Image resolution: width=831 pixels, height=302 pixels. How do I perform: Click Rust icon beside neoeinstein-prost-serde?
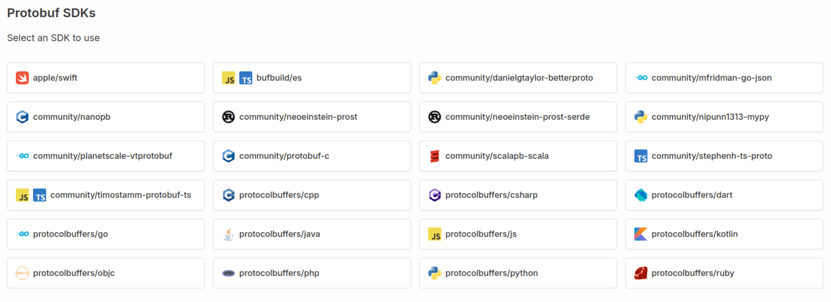tap(435, 117)
